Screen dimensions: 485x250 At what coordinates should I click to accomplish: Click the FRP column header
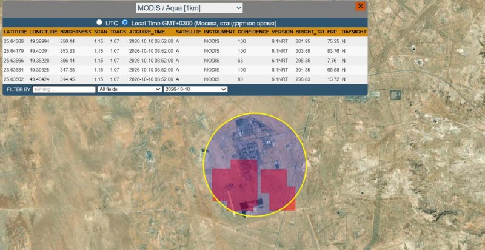332,32
